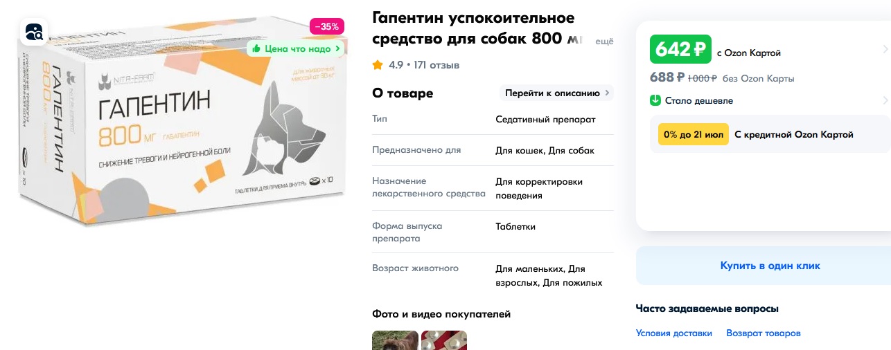Click the thumbs-up icon in price badge

pyautogui.click(x=256, y=48)
